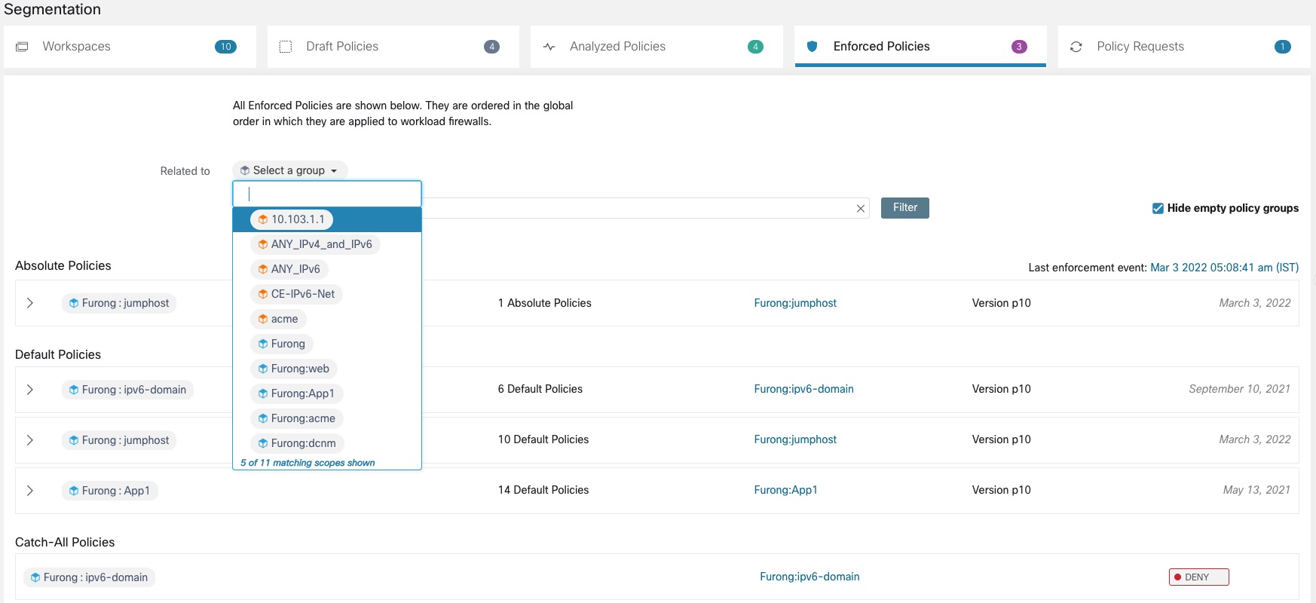Click the group search input field

click(327, 194)
